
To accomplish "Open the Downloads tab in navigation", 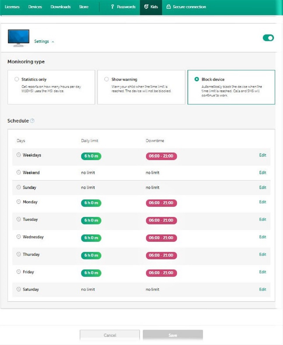I will click(60, 7).
